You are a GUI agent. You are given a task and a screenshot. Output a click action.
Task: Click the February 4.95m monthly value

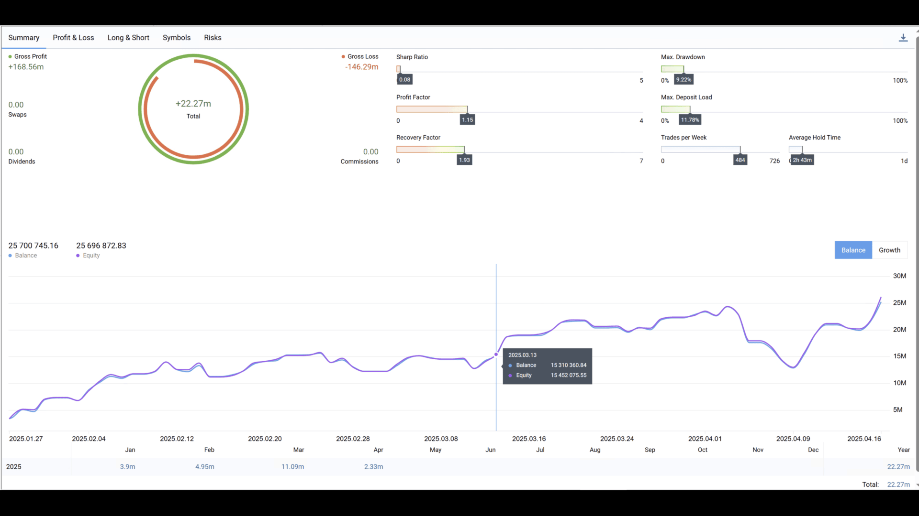coord(204,467)
